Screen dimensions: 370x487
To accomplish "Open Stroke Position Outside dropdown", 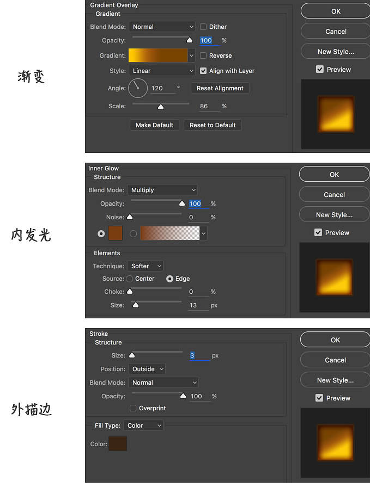I will (x=147, y=369).
